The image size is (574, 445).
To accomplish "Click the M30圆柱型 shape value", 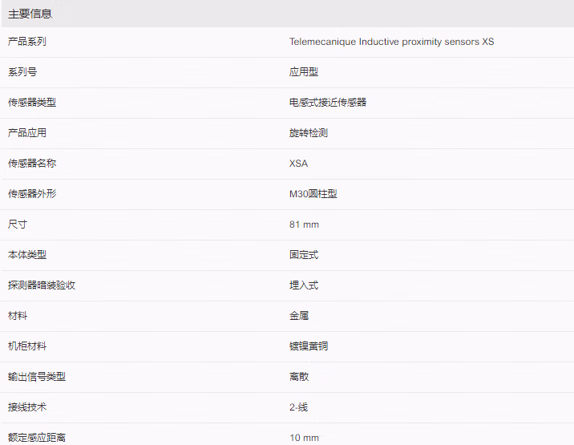I will [313, 194].
